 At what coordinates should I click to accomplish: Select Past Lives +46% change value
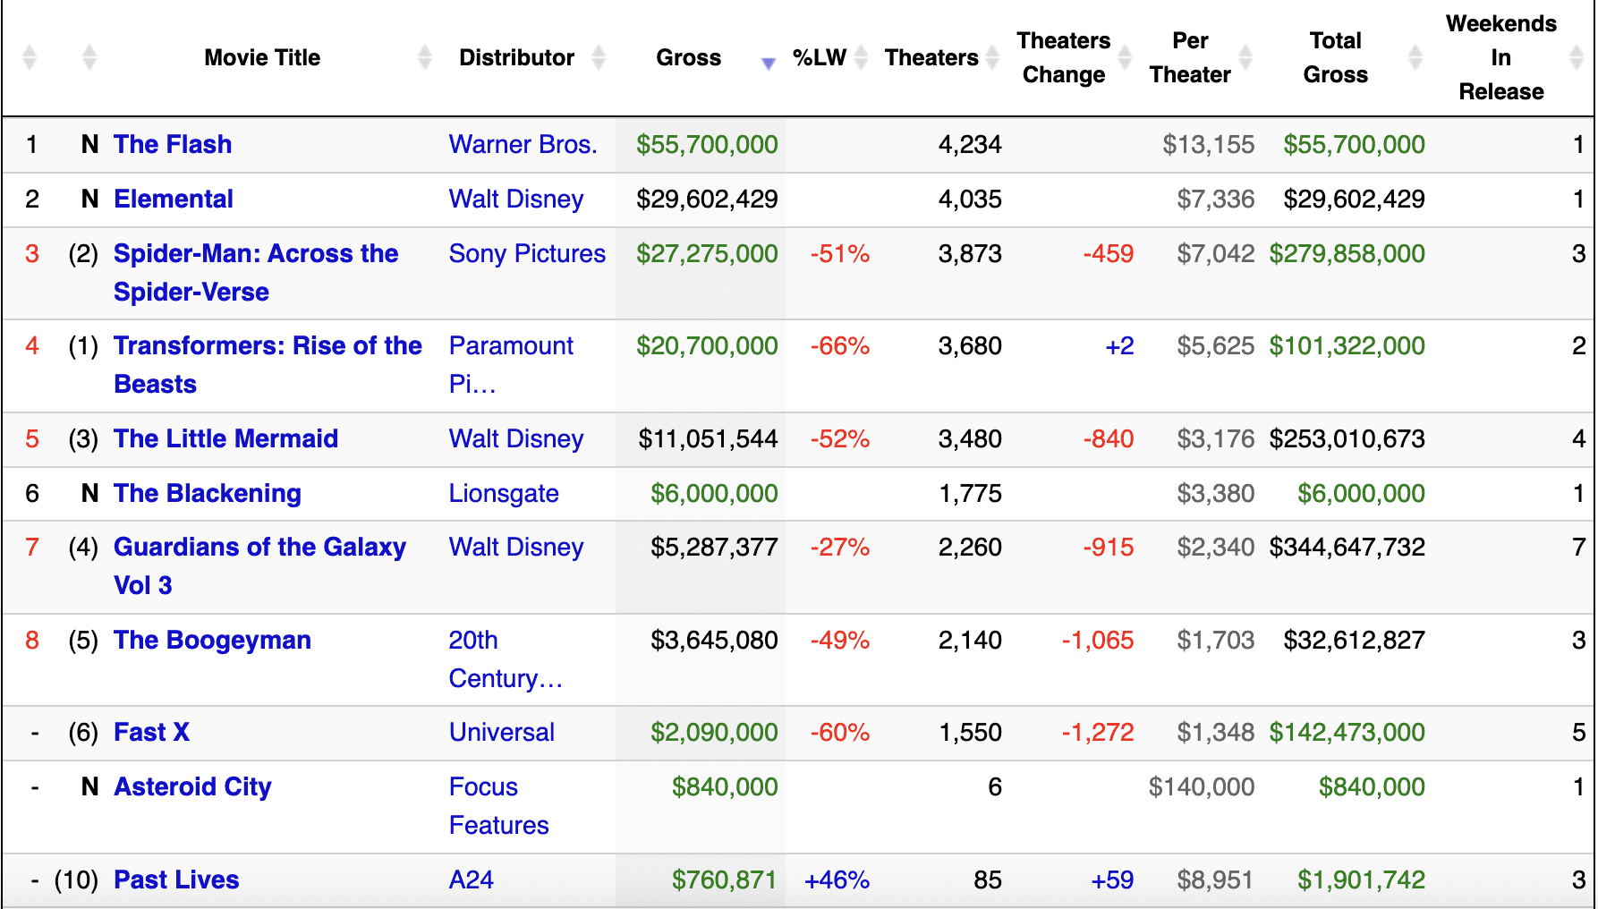pos(837,879)
